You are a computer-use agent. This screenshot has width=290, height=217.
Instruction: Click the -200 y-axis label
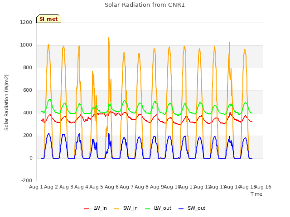27,180
